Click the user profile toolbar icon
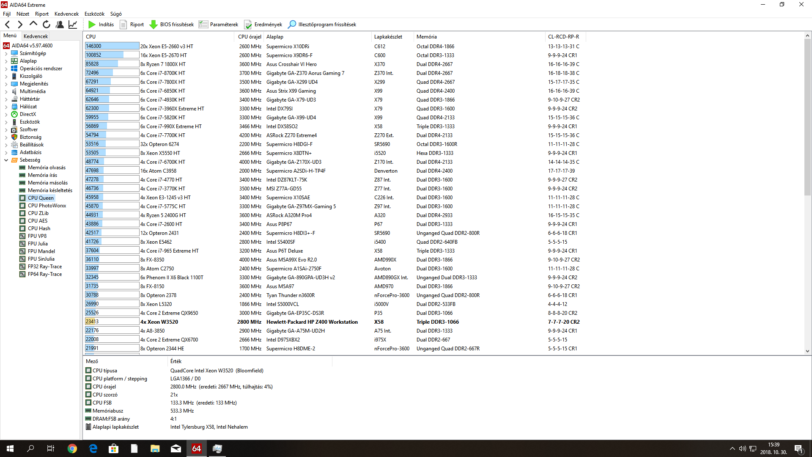 click(x=60, y=25)
